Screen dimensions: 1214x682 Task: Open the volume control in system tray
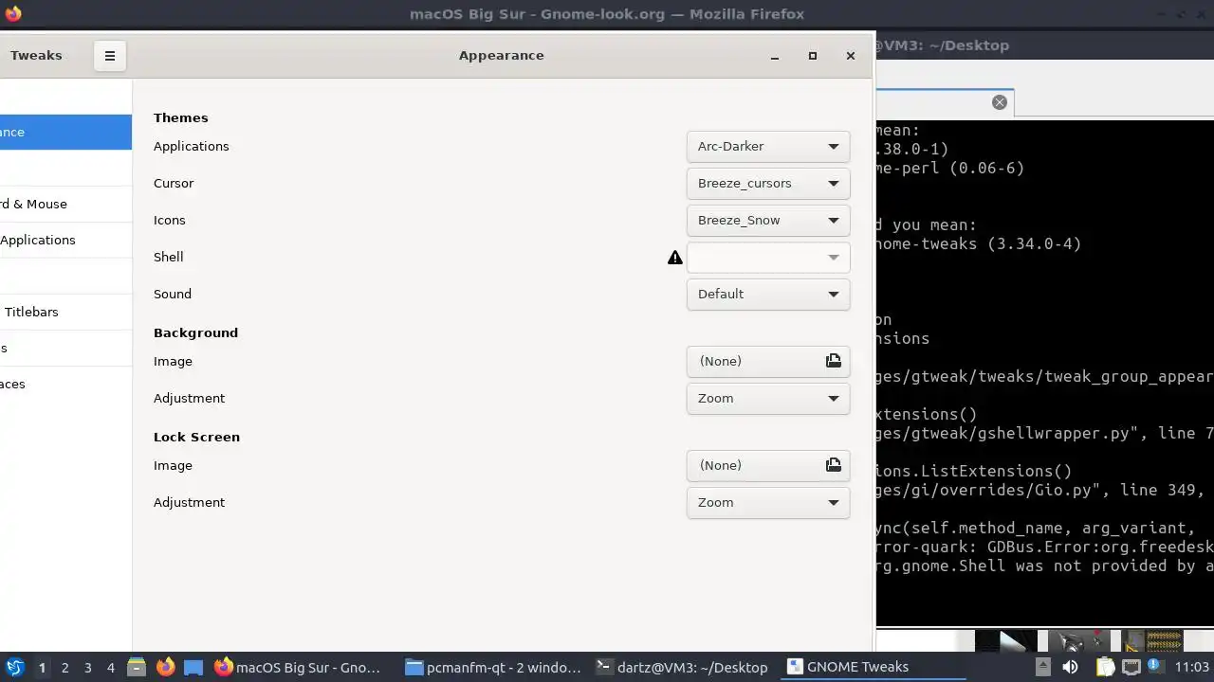pyautogui.click(x=1070, y=667)
